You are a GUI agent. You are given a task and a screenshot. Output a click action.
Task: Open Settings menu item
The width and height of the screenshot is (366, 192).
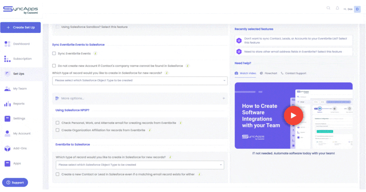click(x=19, y=118)
